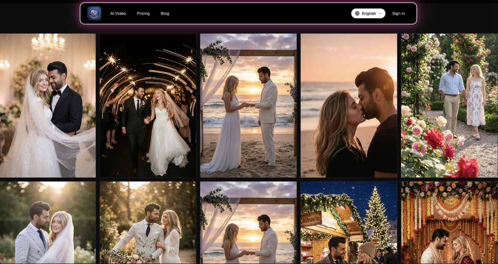The width and height of the screenshot is (498, 264).
Task: Select the beach sunset ring exchange photo
Action: [249, 106]
